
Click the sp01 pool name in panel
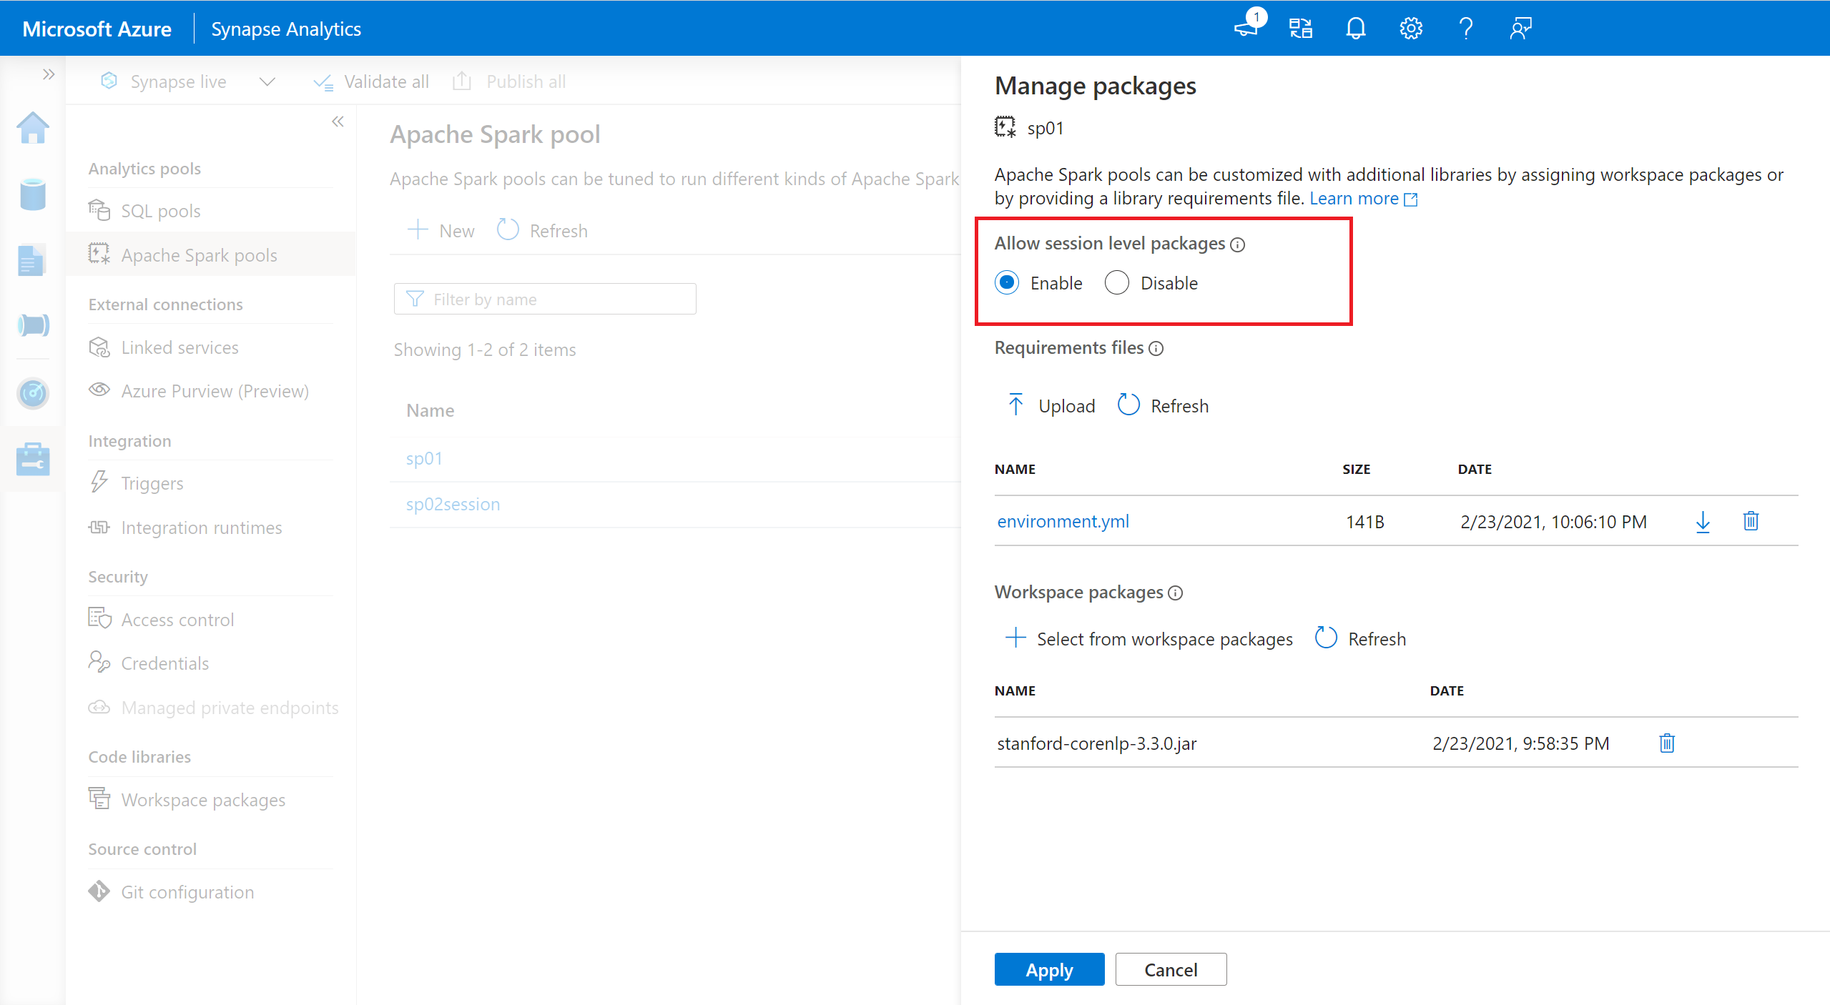(1045, 128)
